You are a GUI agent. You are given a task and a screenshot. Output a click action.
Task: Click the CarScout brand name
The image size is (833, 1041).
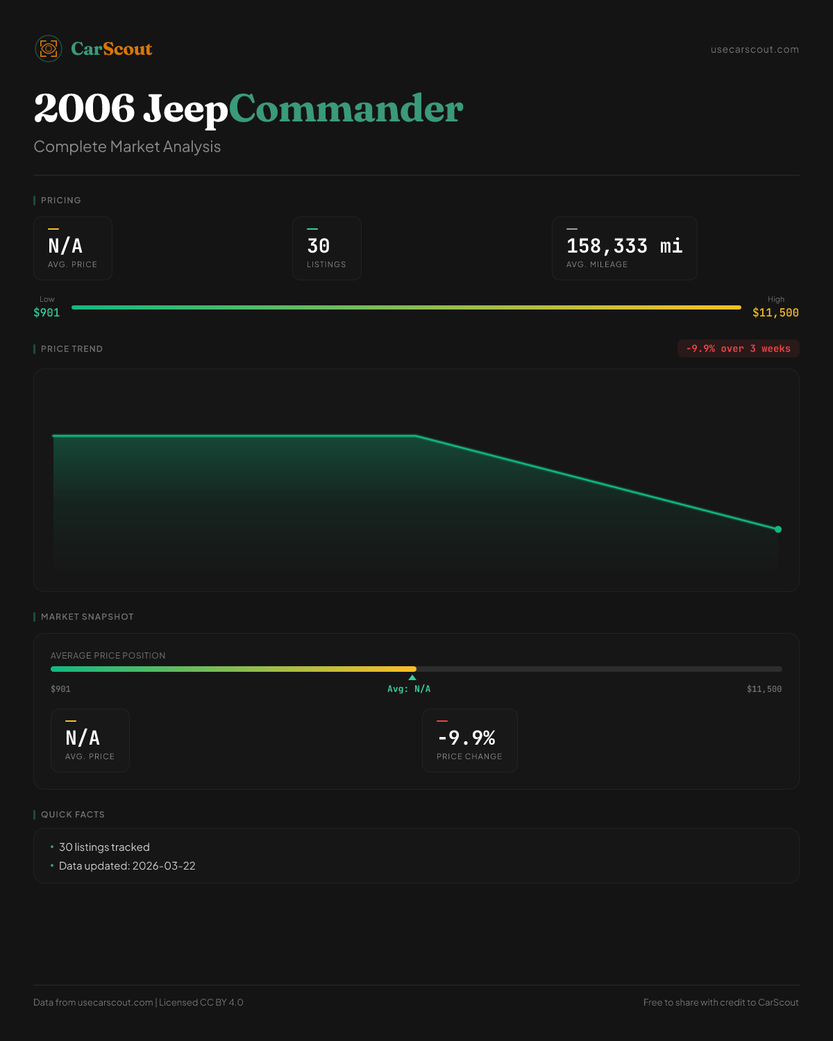tap(112, 49)
